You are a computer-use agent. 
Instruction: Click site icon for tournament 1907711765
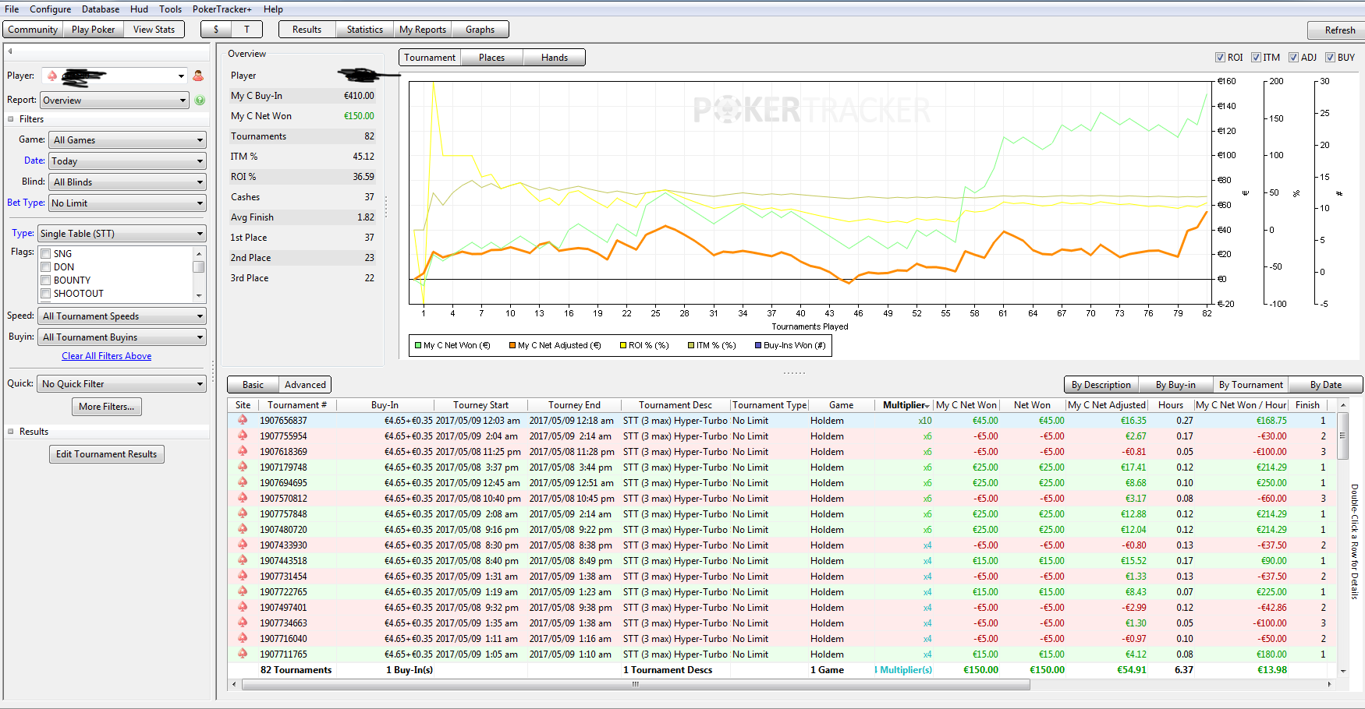(x=243, y=654)
